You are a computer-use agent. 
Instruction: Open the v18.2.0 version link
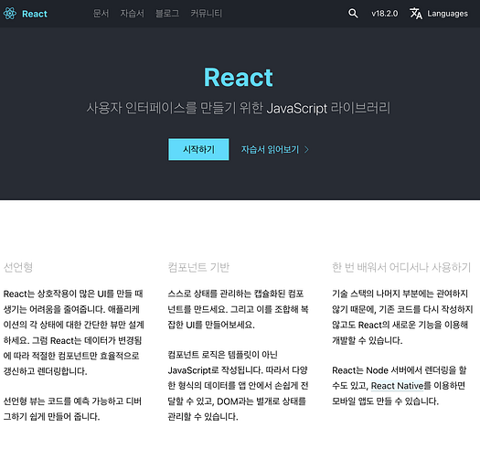click(x=385, y=14)
